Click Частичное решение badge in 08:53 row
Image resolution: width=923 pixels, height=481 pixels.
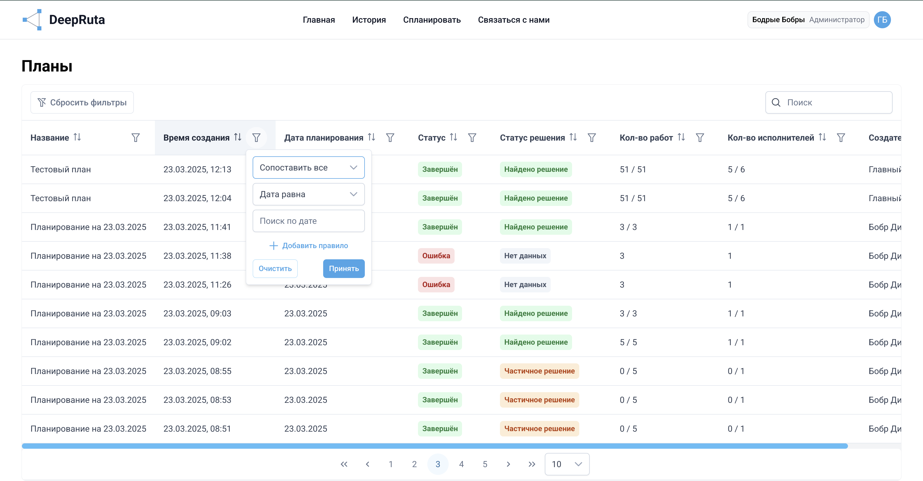click(539, 400)
